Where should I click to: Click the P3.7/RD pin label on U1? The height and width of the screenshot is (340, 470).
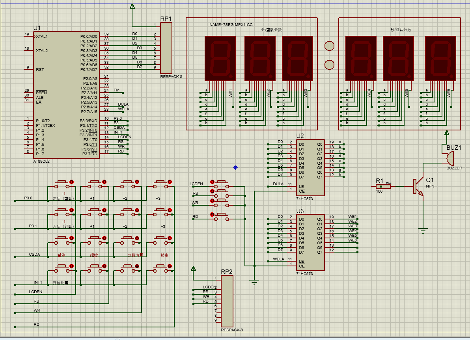click(x=90, y=154)
